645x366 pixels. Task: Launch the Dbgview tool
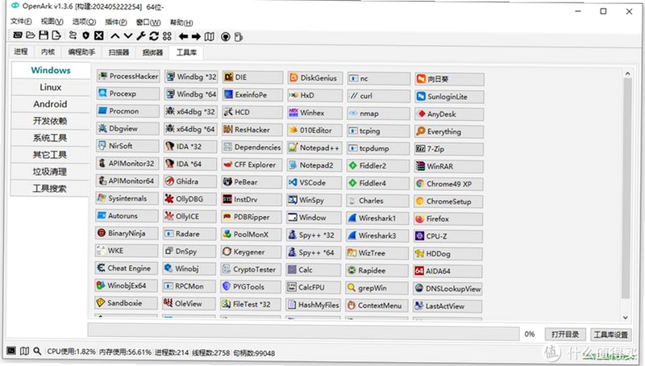(x=127, y=128)
